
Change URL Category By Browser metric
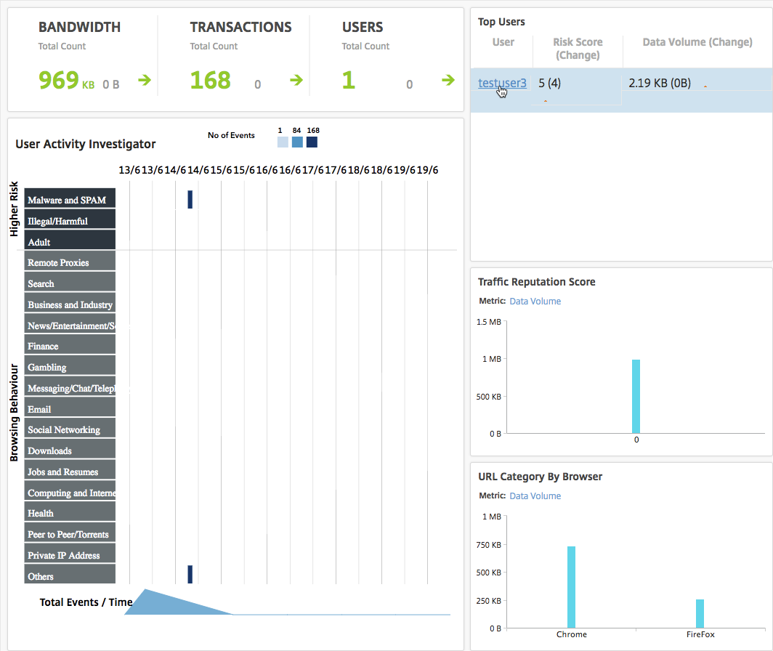point(535,496)
